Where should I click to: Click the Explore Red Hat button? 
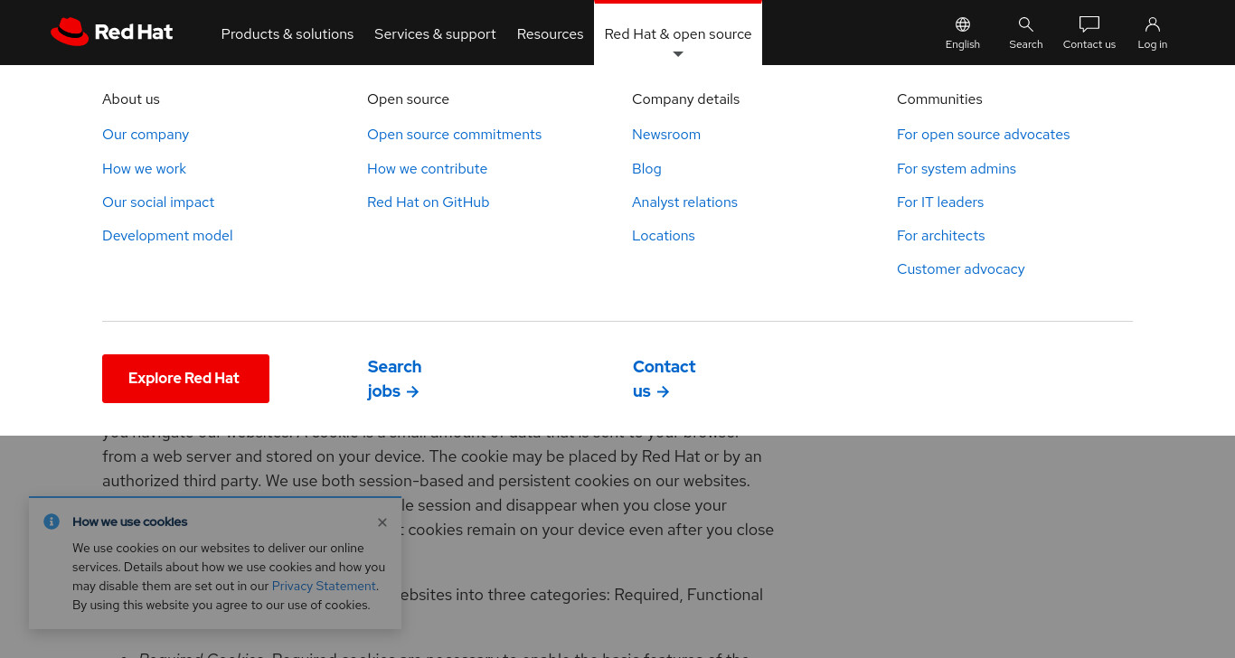(185, 379)
